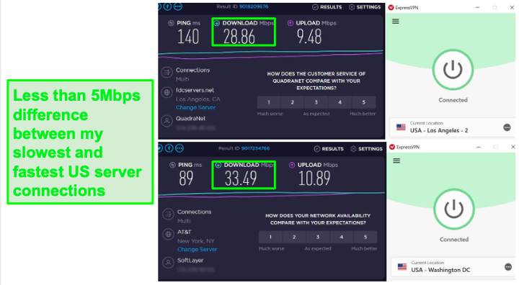Viewport: 519px width, 285px height.
Task: Click the ping icon next to 89 ms
Action: pos(172,165)
